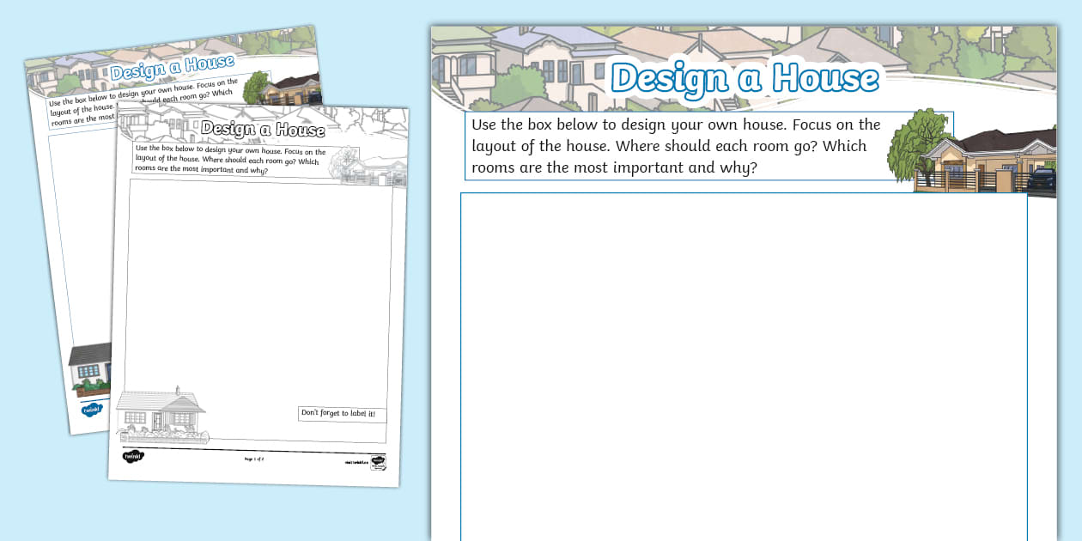Viewport: 1082px width, 541px height.
Task: Click the 'Don't forget to label it!' box
Action: point(341,413)
